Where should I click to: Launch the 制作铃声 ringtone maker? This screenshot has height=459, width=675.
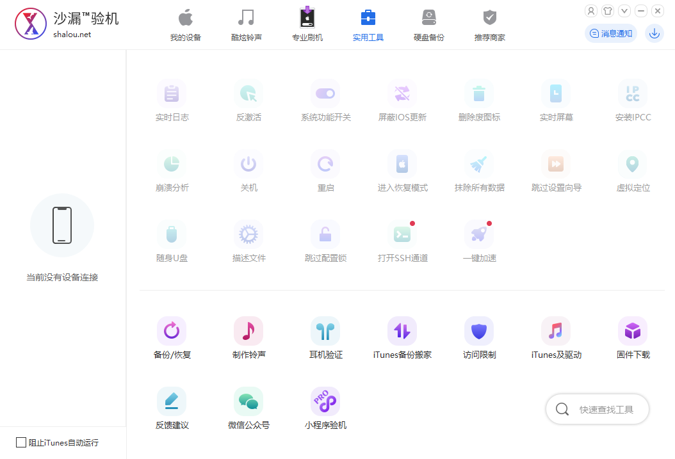(x=248, y=331)
